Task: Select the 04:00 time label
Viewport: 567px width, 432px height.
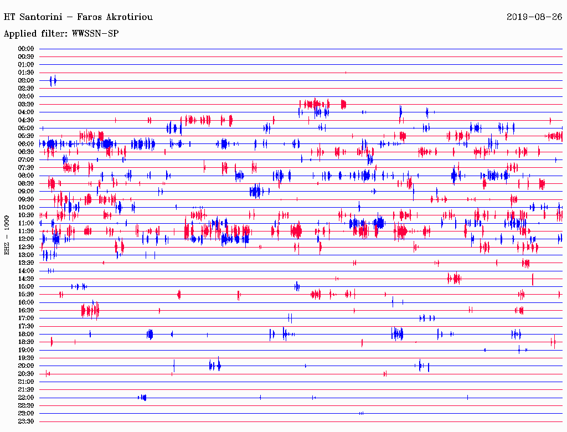Action: [25, 112]
